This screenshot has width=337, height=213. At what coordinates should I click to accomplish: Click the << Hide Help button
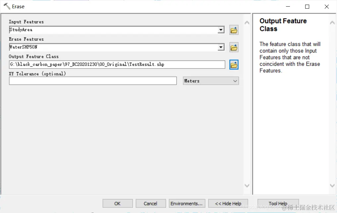click(x=228, y=203)
